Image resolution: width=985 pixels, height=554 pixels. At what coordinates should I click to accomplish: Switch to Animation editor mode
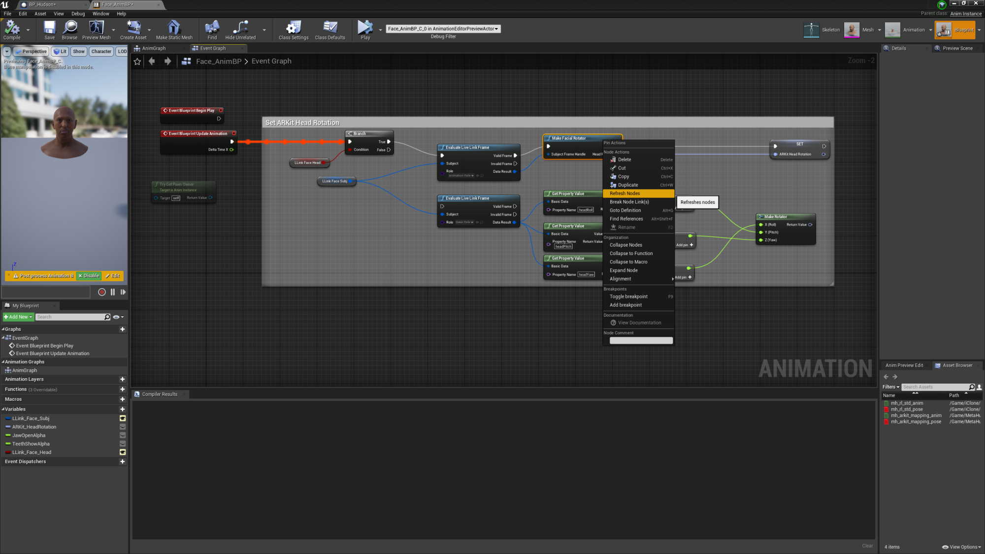pyautogui.click(x=905, y=30)
